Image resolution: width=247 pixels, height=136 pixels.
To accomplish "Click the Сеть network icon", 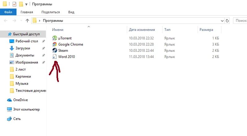I will [x=10, y=119].
